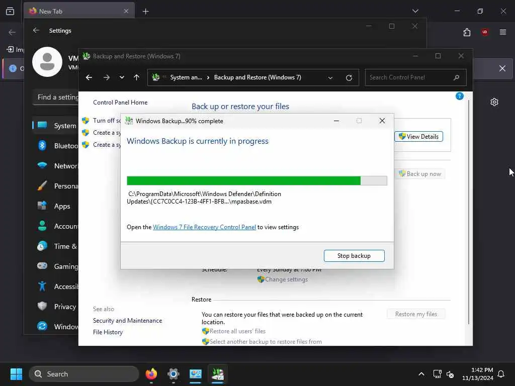Open Firefox hamburger application menu
Viewport: 515px width, 386px height.
pyautogui.click(x=503, y=32)
